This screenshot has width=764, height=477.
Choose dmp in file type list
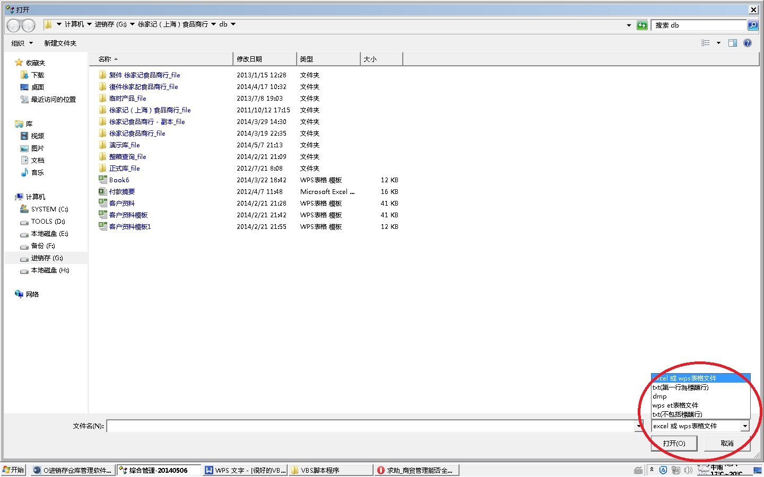[x=659, y=396]
